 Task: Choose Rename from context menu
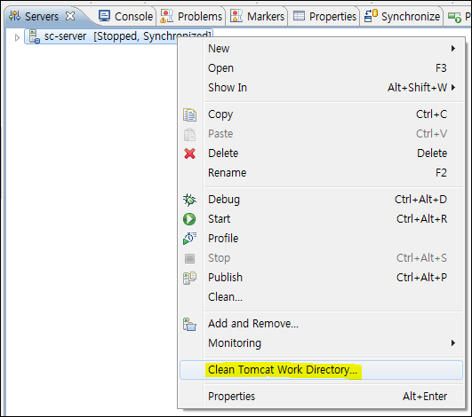tap(321, 173)
